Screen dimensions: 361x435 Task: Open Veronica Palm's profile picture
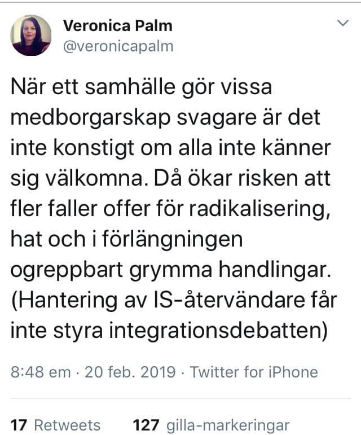click(x=31, y=36)
